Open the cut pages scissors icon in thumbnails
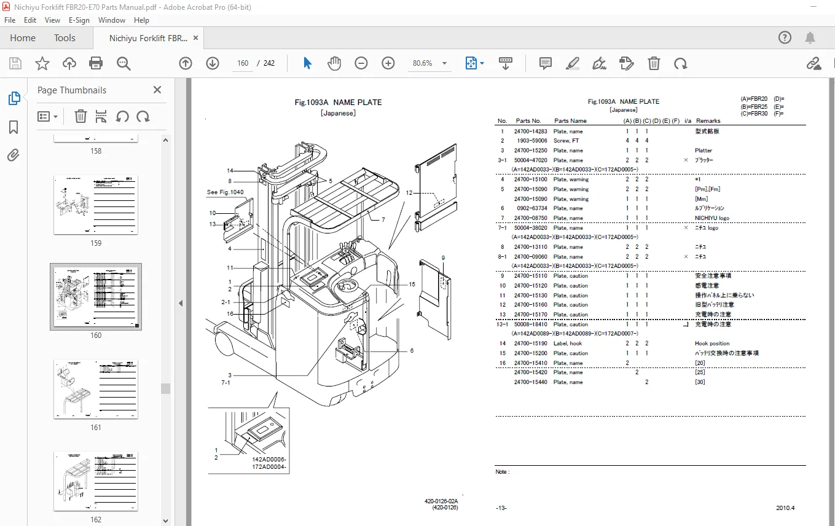 point(101,116)
